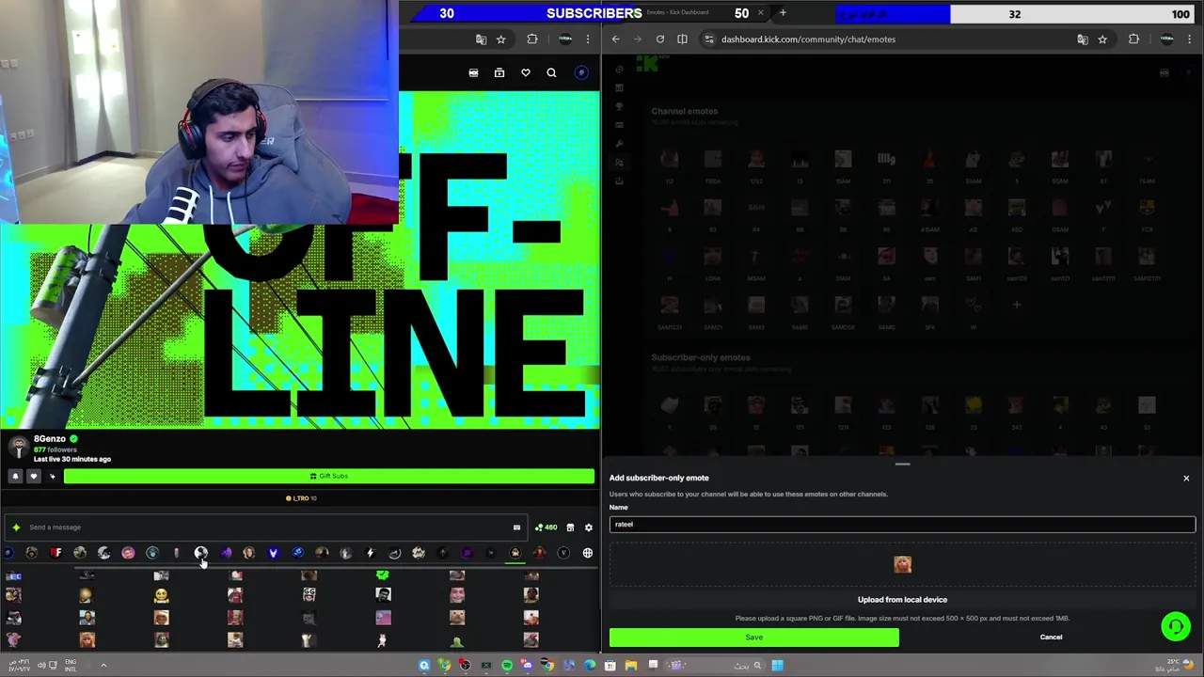Click the emote Name field containing rateel
This screenshot has height=677, width=1204.
pos(902,525)
